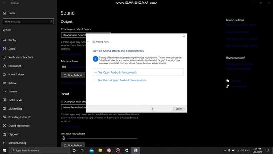
Task: Go back using the Settings back arrow
Action: [4, 3]
